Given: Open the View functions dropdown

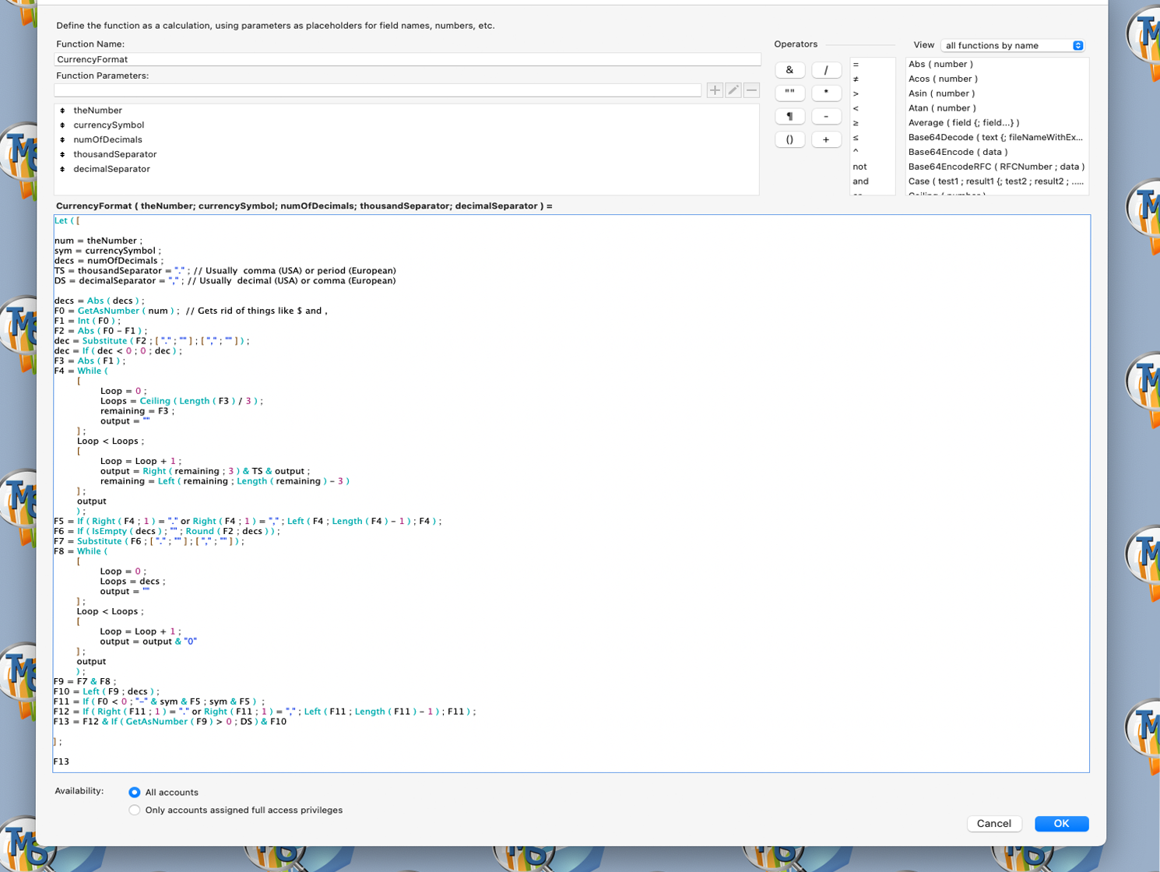Looking at the screenshot, I should coord(1012,45).
